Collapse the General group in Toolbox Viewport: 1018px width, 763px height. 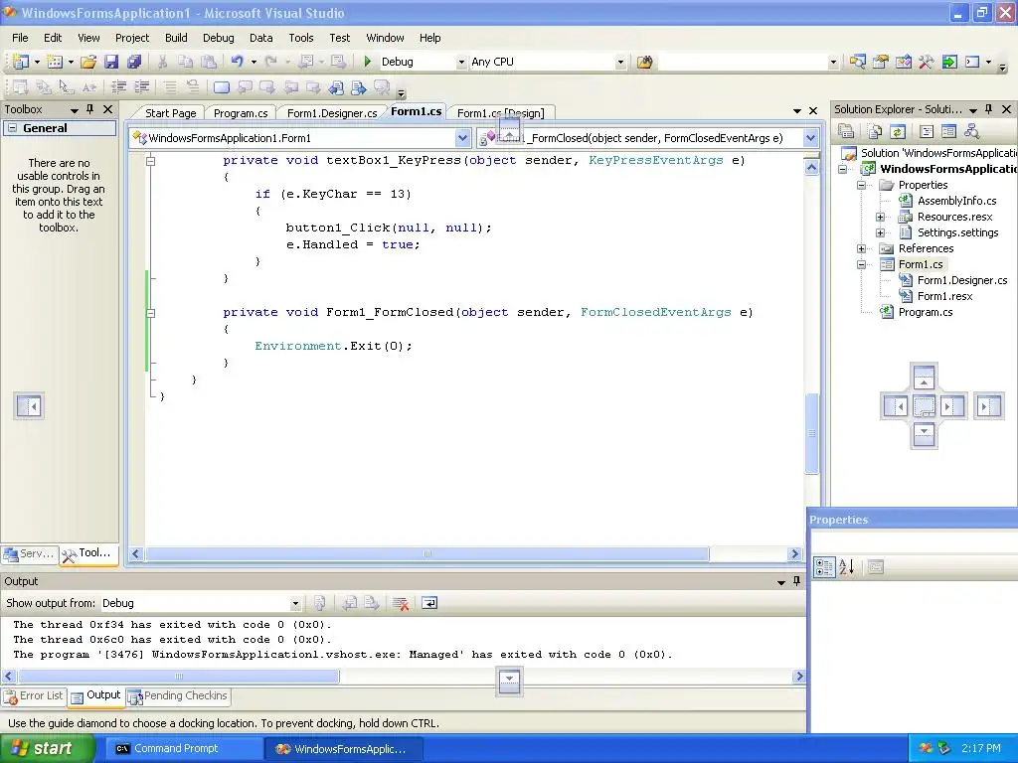point(12,128)
